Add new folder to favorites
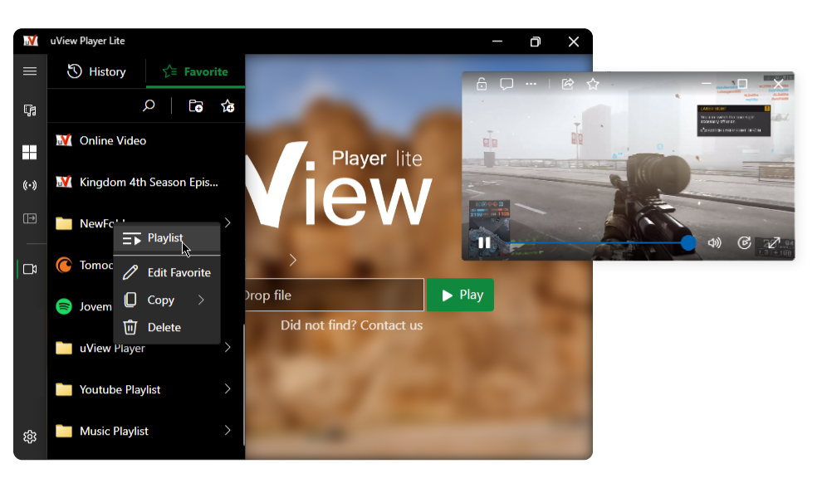832x488 pixels. coord(196,105)
